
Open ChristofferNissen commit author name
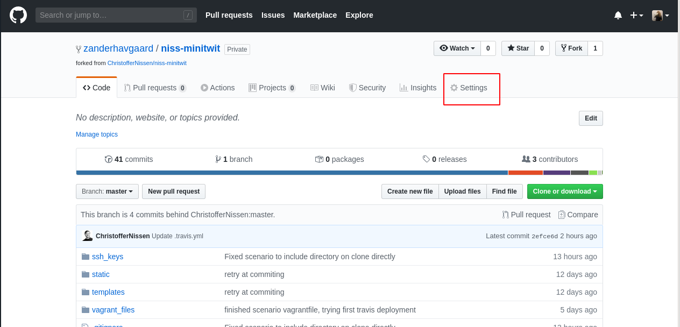123,236
